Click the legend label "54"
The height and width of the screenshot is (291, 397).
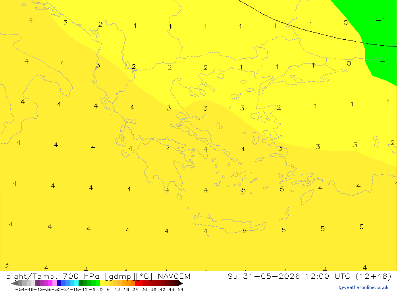tap(180, 289)
